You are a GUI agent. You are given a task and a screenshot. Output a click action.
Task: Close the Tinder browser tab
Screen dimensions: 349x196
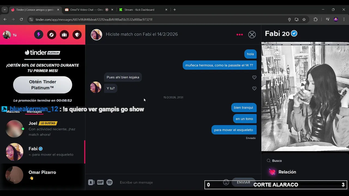coord(58,10)
